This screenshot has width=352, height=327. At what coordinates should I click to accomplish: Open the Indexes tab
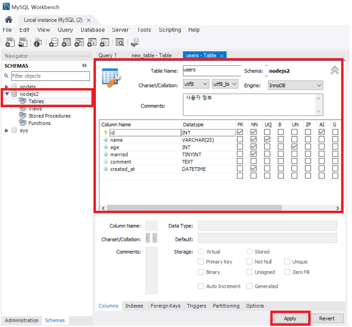pyautogui.click(x=134, y=306)
